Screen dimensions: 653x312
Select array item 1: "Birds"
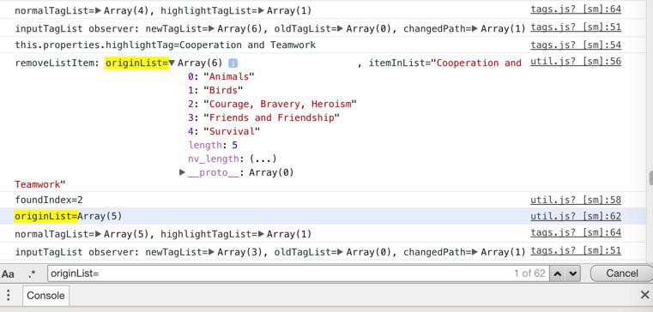pos(215,90)
